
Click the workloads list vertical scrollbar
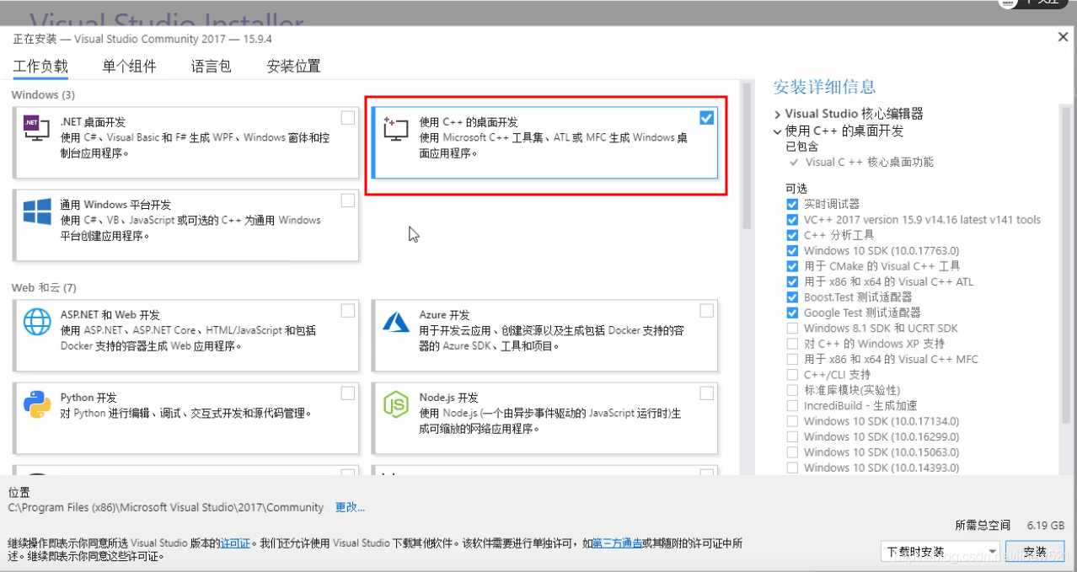[746, 156]
